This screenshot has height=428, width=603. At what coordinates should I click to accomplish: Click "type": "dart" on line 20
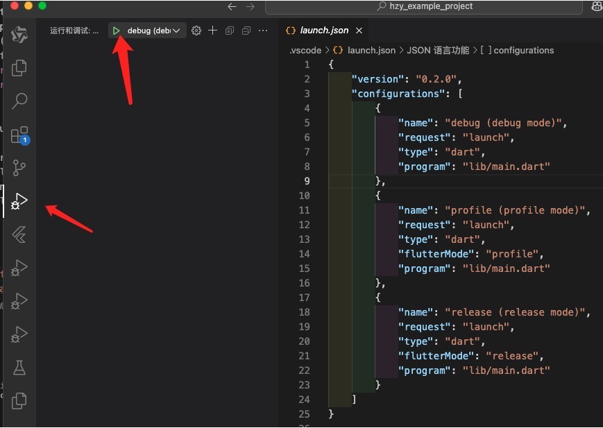[x=439, y=341]
